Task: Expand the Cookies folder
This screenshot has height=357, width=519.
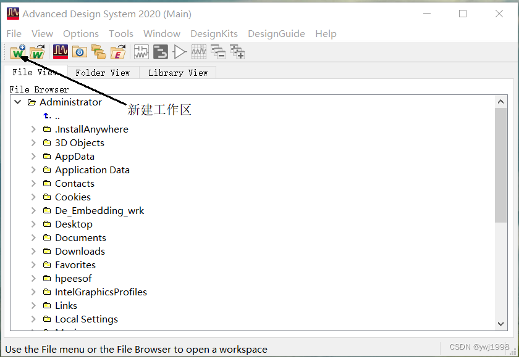Action: click(33, 197)
